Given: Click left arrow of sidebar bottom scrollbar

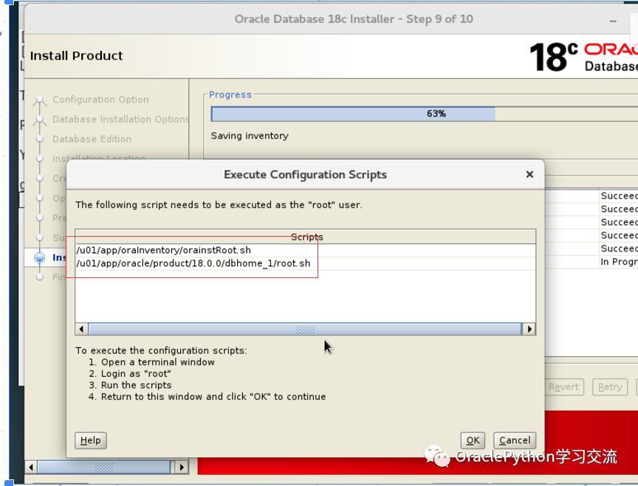Looking at the screenshot, I should point(31,468).
